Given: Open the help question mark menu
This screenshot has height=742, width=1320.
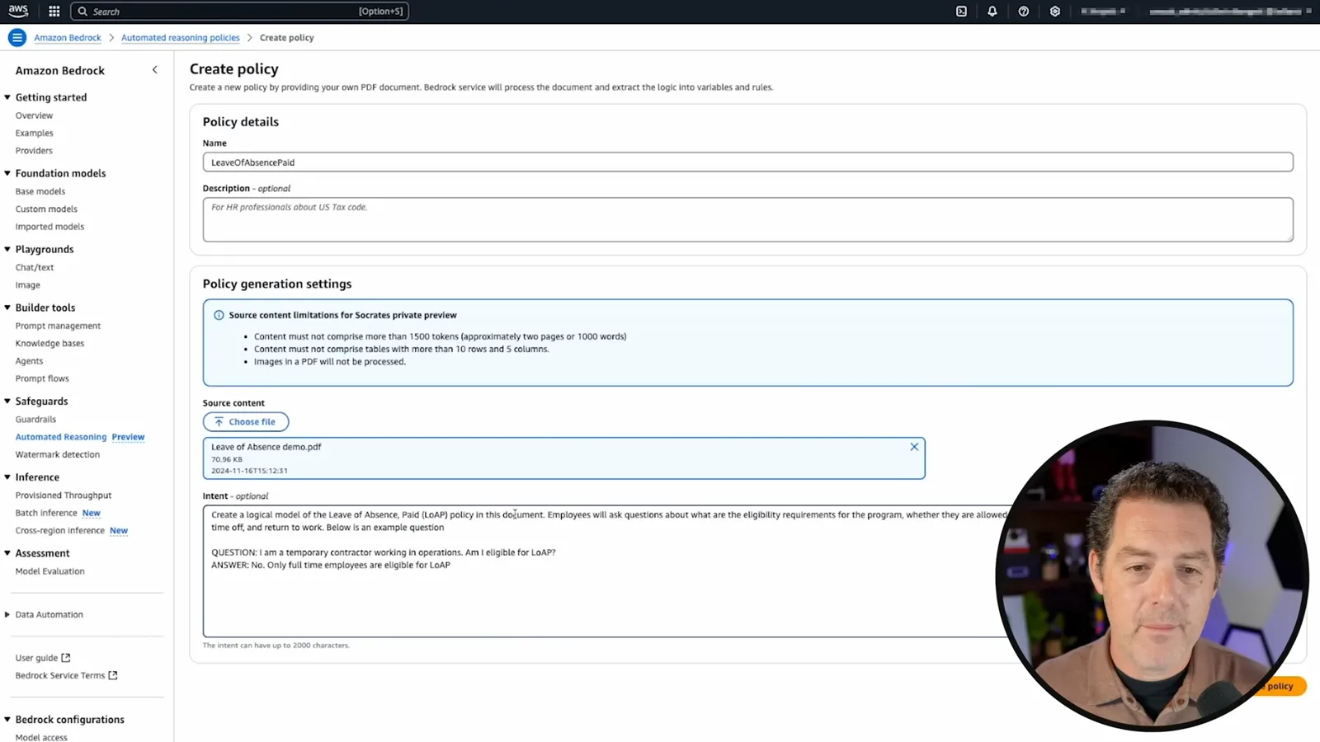Looking at the screenshot, I should tap(1024, 12).
